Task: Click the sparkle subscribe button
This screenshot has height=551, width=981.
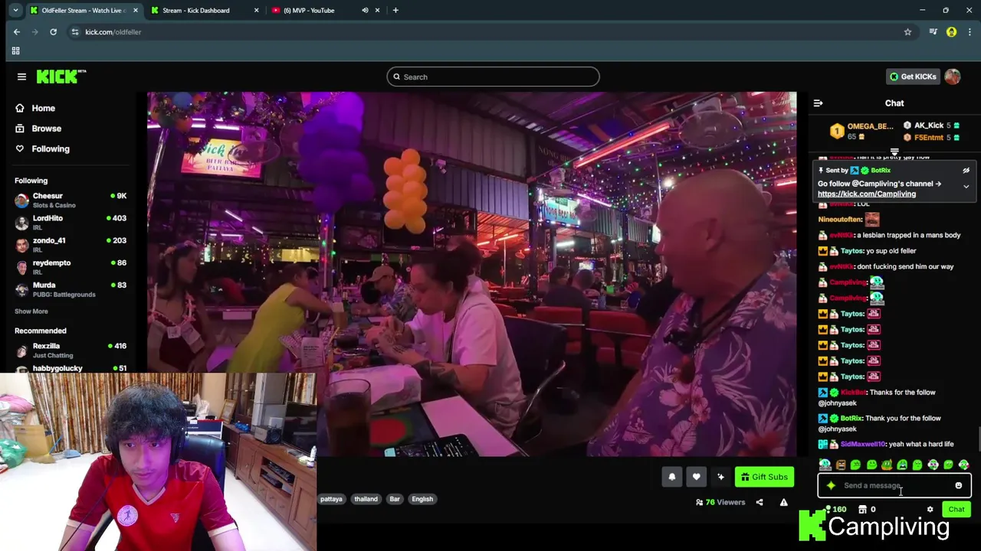Action: pos(720,477)
